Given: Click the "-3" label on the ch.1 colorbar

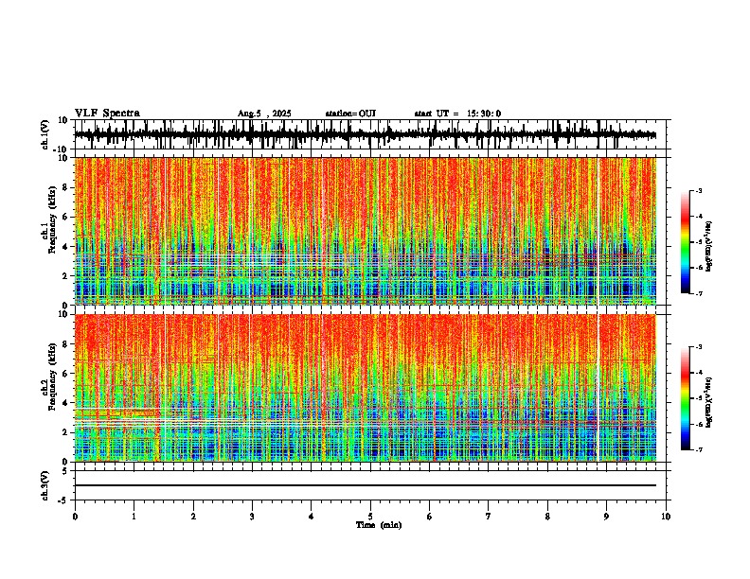Looking at the screenshot, I should (699, 190).
